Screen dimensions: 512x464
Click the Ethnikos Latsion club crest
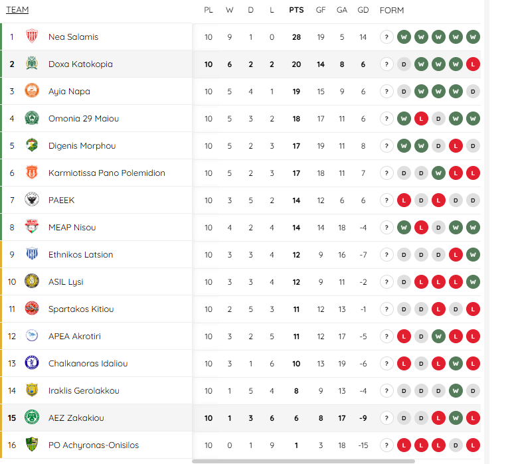[x=32, y=254]
